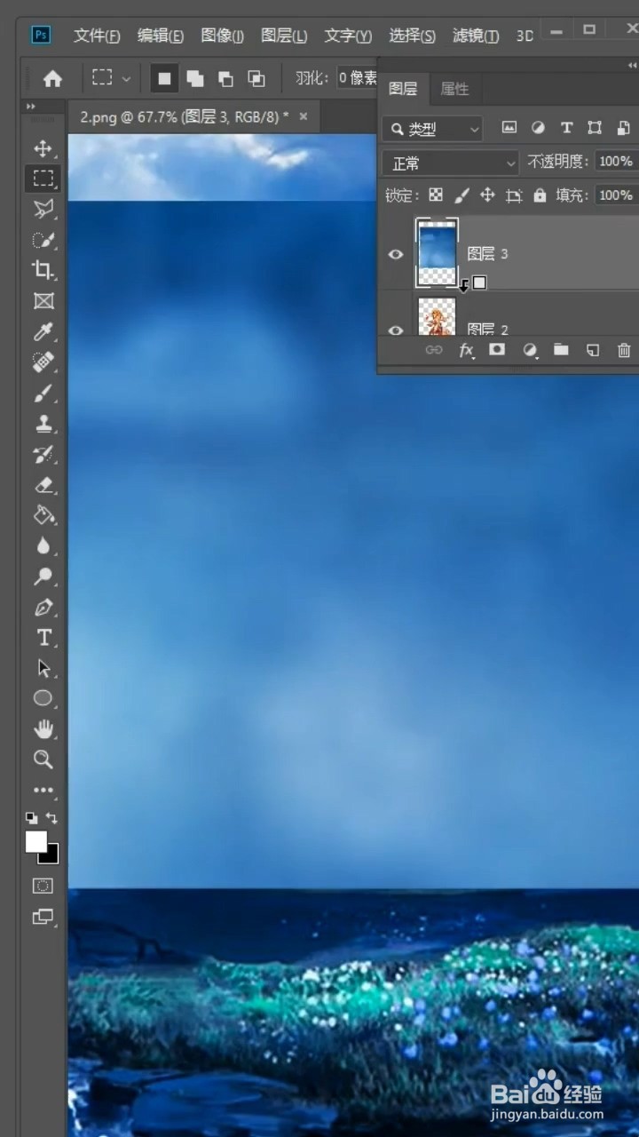This screenshot has height=1137, width=639.
Task: Open the 滤镜 menu
Action: (x=476, y=36)
